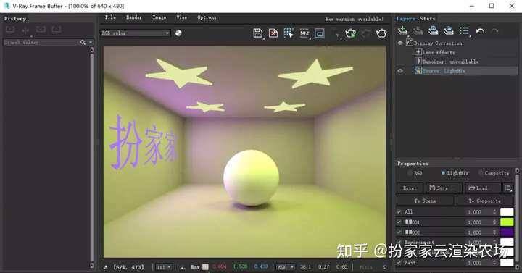Open the RGB color channel dropdown

click(x=136, y=33)
